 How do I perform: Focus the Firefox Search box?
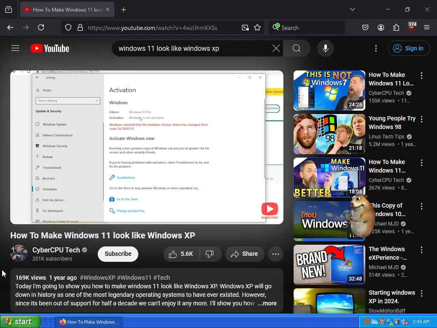tap(306, 28)
